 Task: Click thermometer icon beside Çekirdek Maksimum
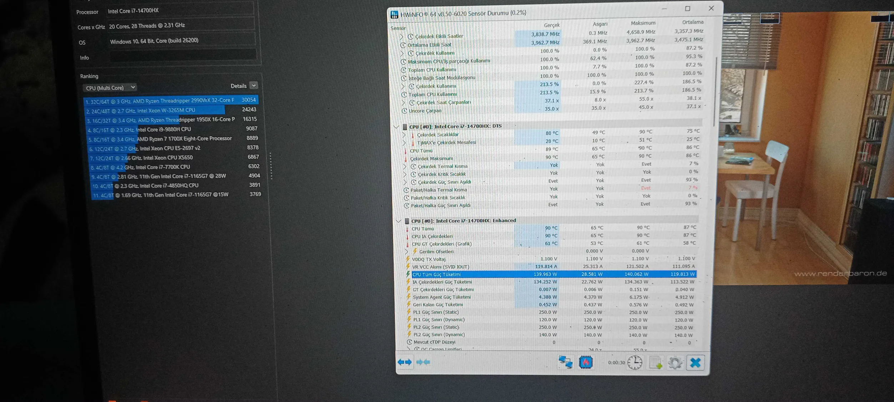tap(406, 158)
